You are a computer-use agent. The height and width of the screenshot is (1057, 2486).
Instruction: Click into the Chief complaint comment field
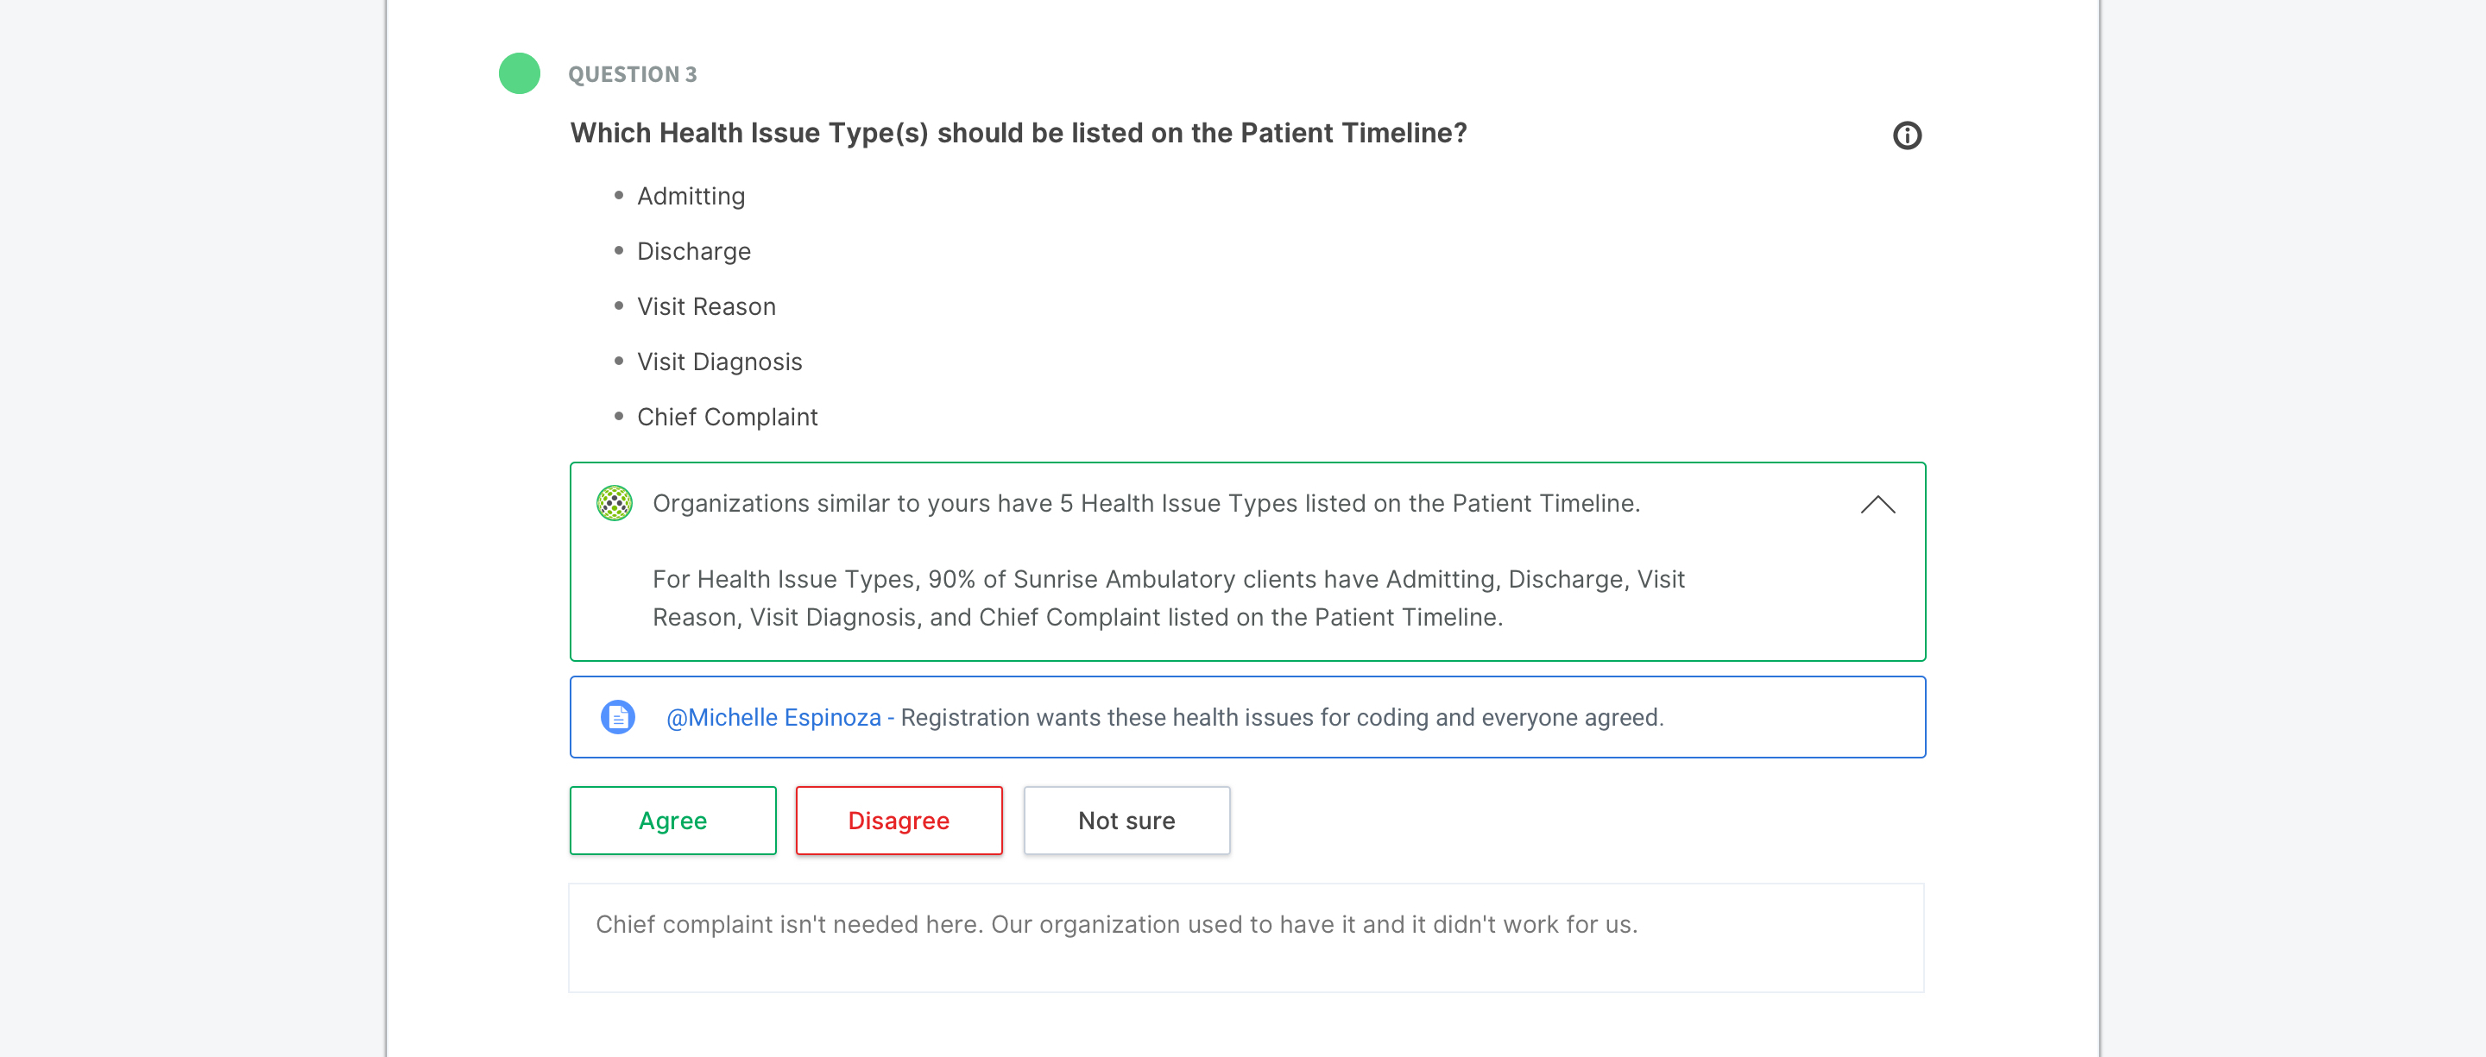click(1246, 936)
